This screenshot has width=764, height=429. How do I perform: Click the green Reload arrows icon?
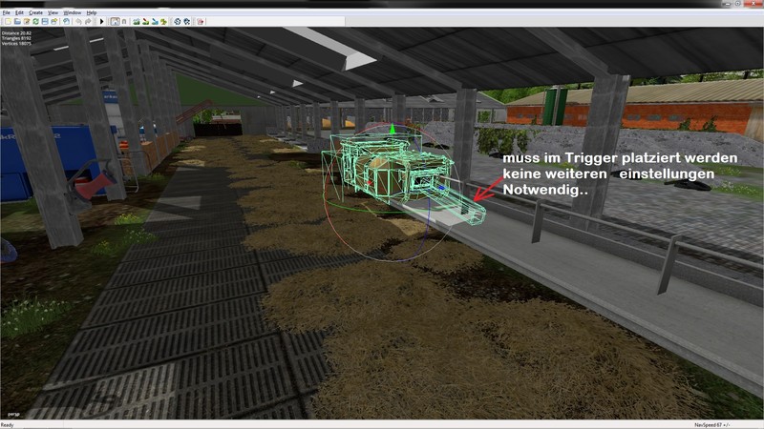coord(36,20)
